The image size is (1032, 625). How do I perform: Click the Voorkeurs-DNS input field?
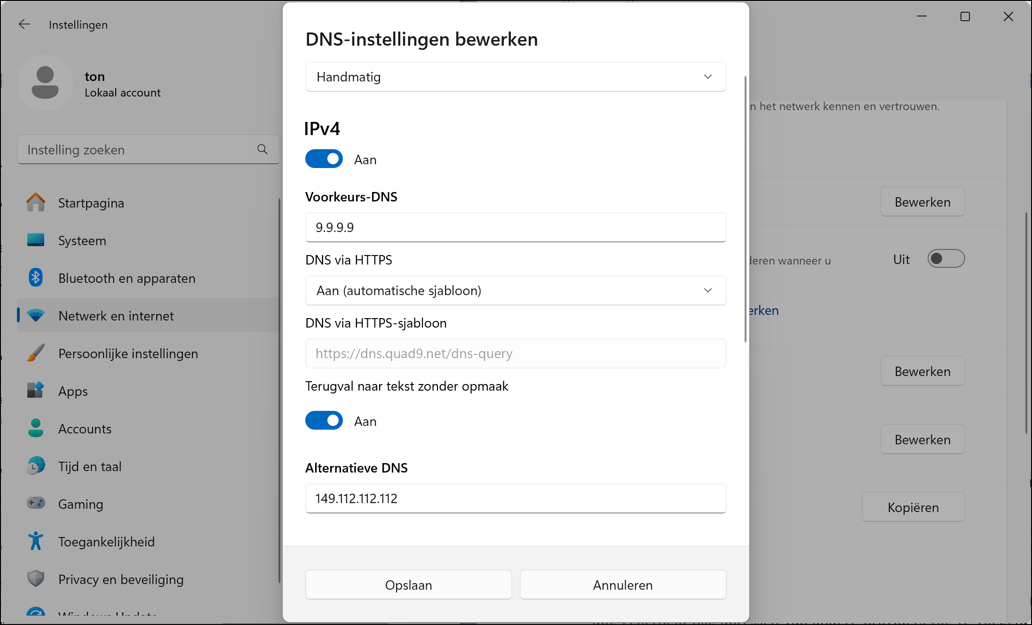(x=516, y=227)
